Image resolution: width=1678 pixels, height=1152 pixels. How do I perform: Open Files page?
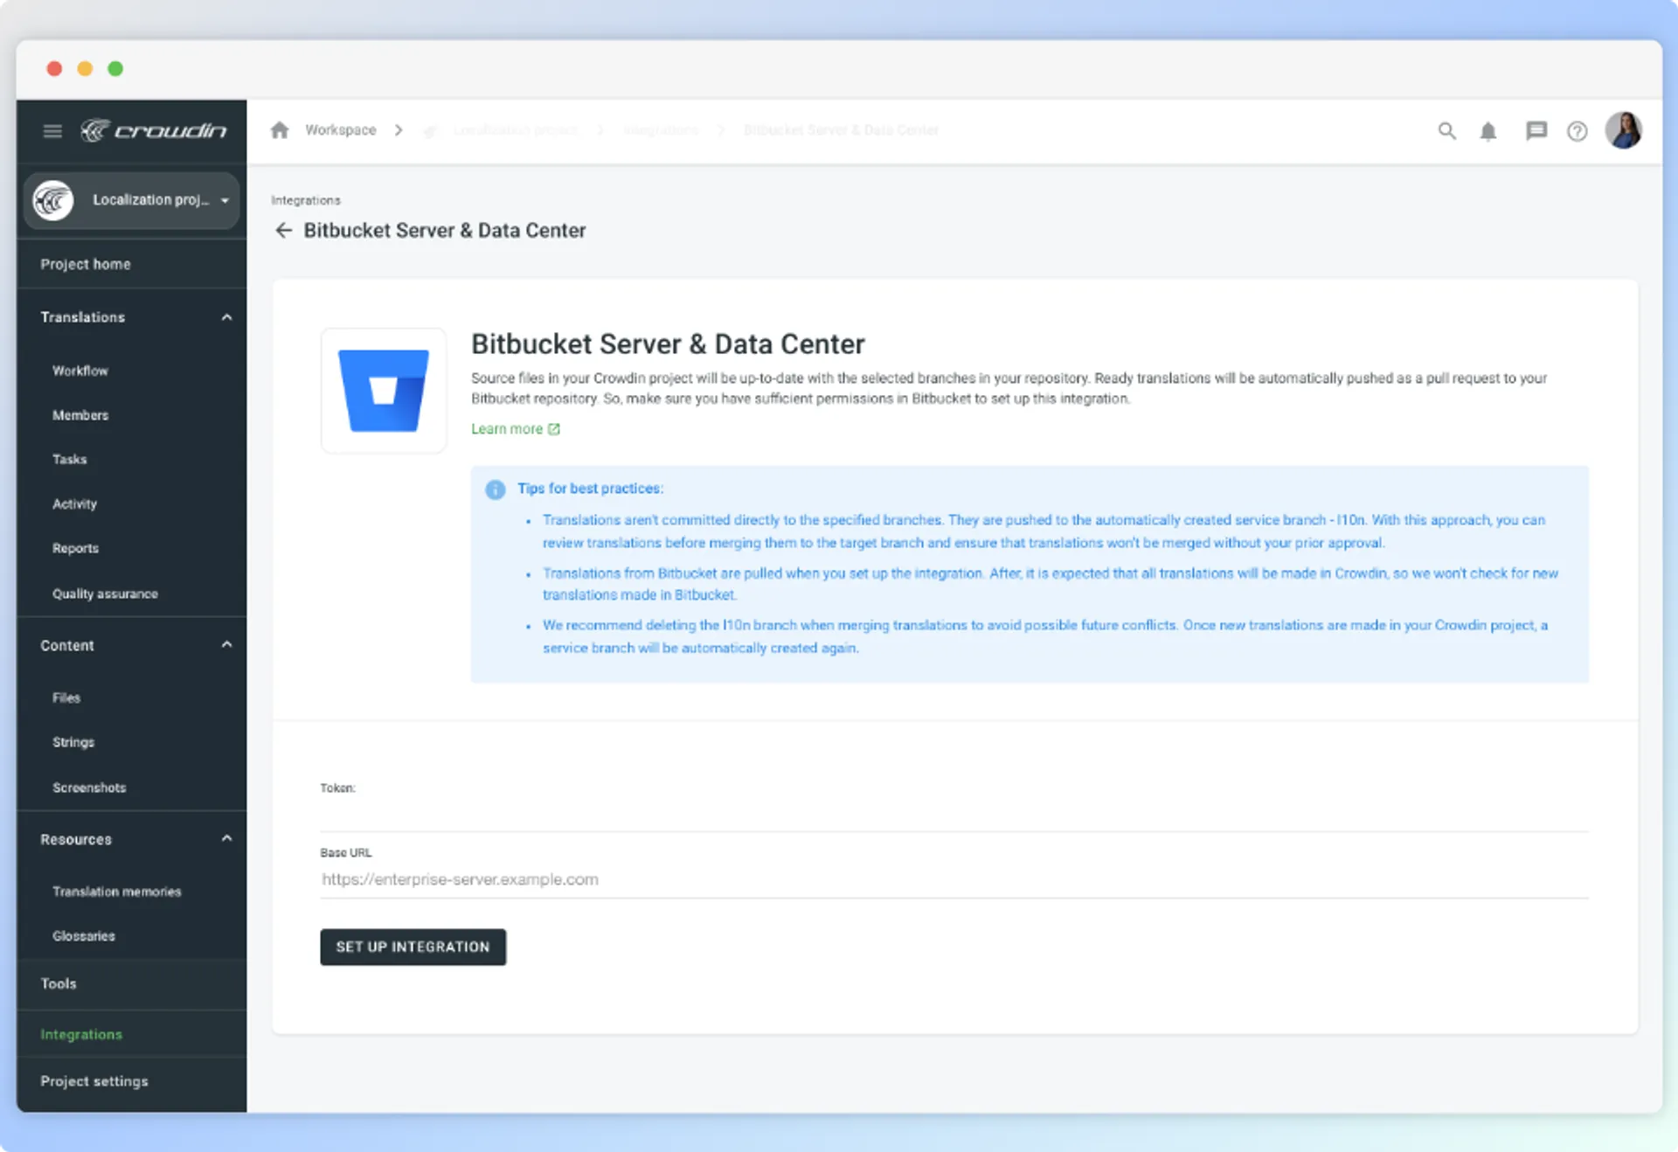pos(66,697)
